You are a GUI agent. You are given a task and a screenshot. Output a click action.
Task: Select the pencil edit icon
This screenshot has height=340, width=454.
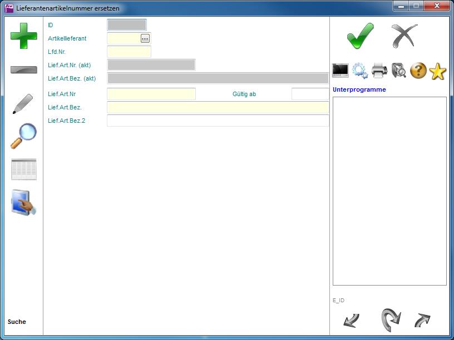pos(23,104)
